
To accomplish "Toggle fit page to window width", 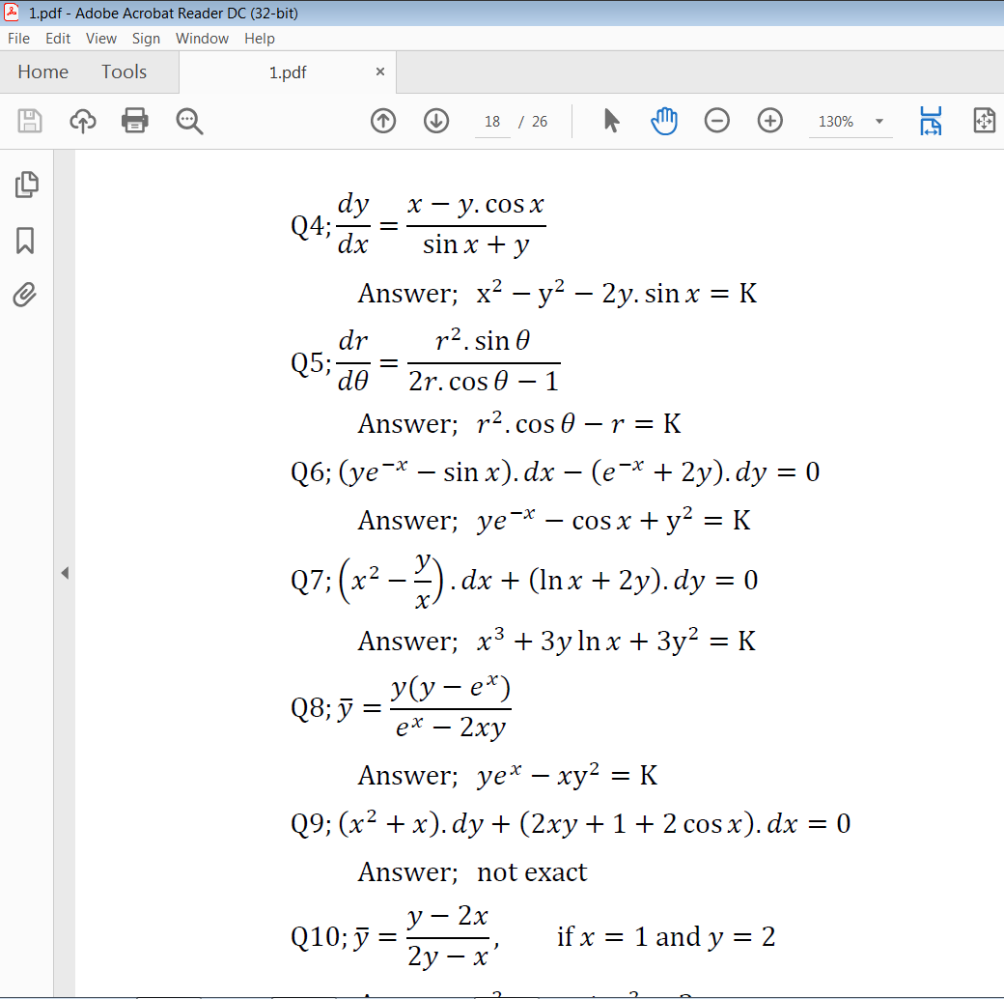I will point(930,121).
